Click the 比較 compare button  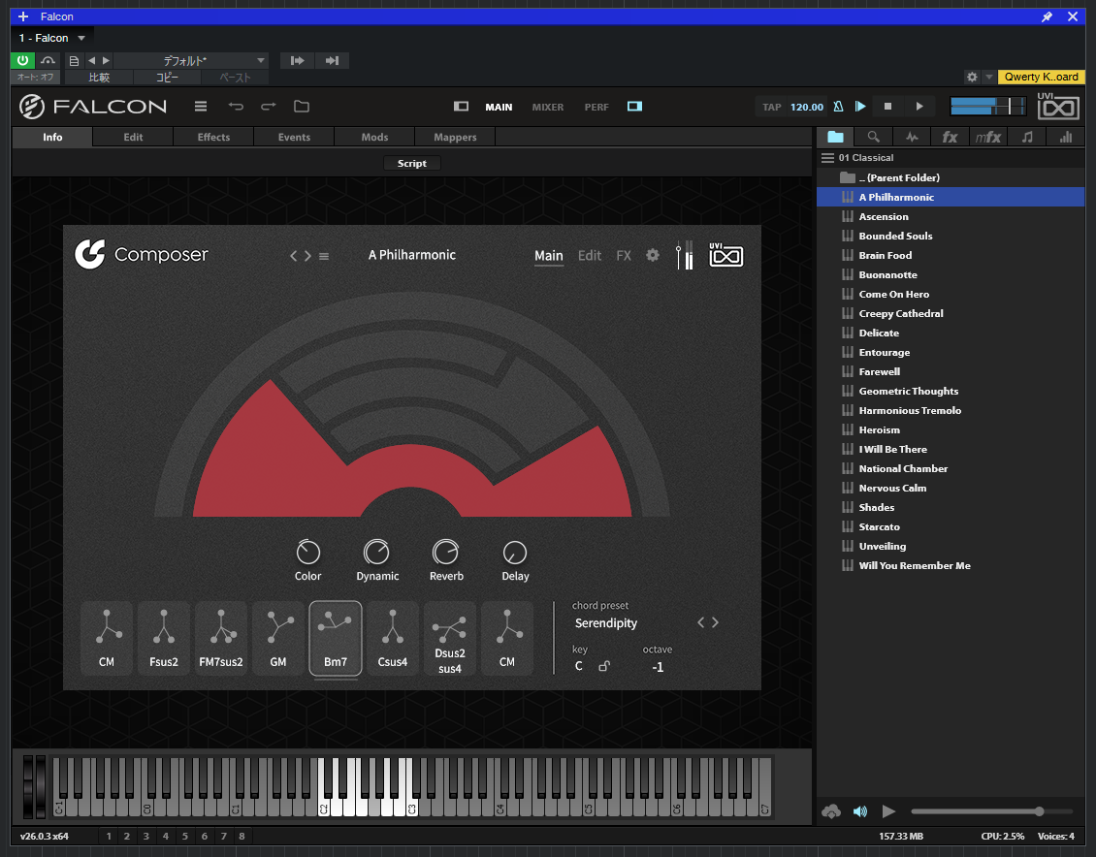click(99, 78)
